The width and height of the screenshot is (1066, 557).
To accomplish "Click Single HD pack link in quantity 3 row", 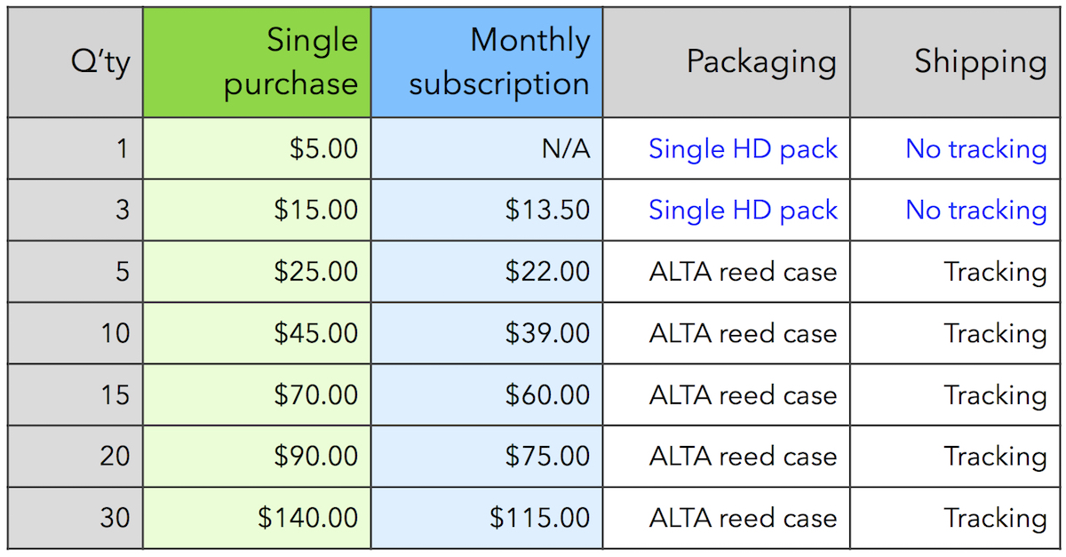I will (743, 211).
